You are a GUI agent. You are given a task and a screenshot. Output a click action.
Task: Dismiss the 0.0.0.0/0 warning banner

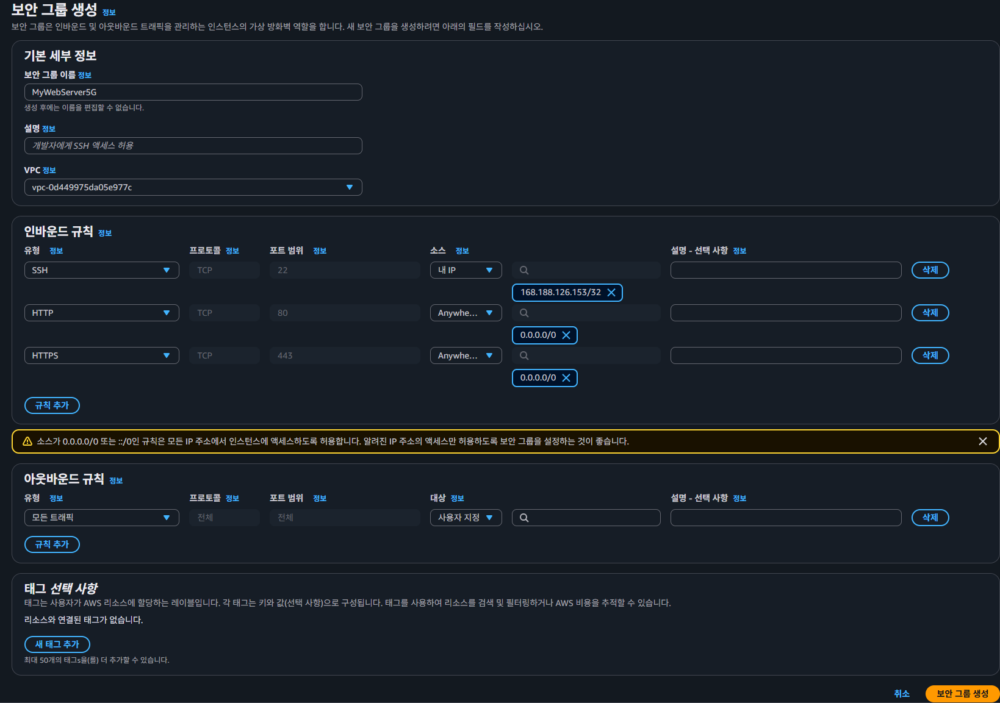coord(983,441)
